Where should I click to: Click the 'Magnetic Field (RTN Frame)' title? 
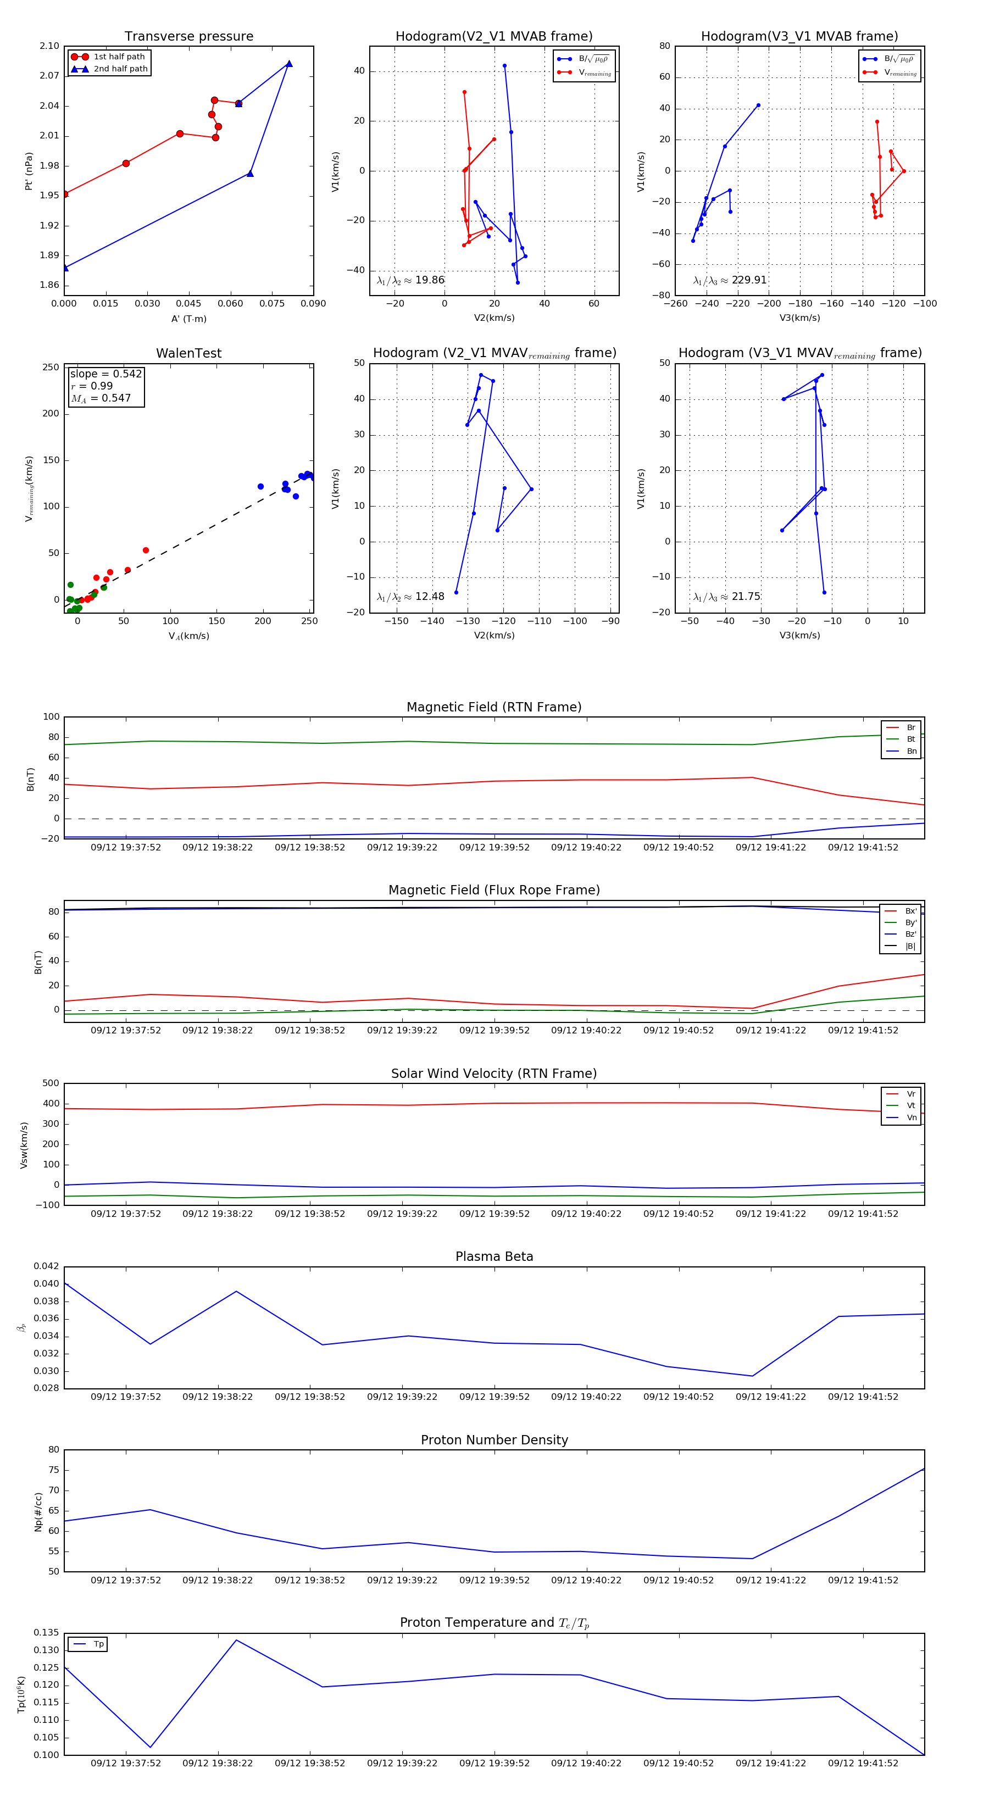click(494, 707)
